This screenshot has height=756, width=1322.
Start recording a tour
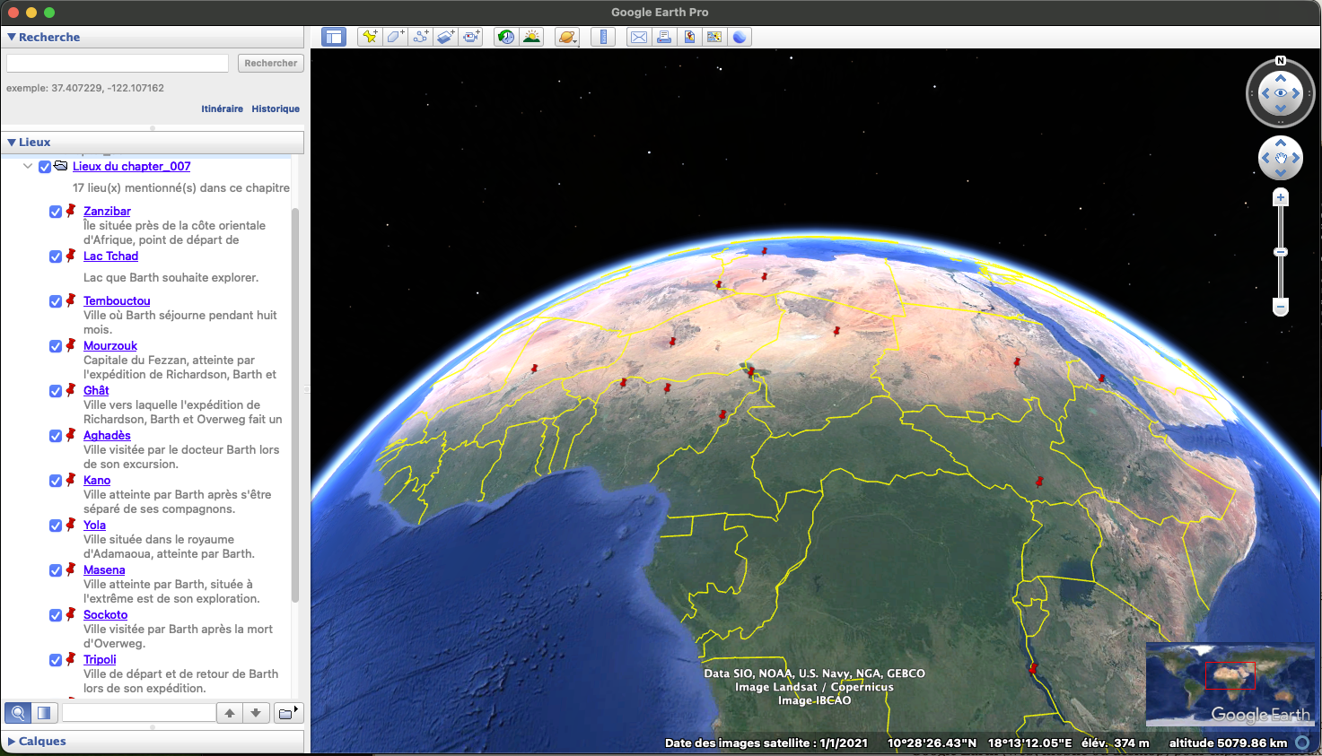coord(471,37)
